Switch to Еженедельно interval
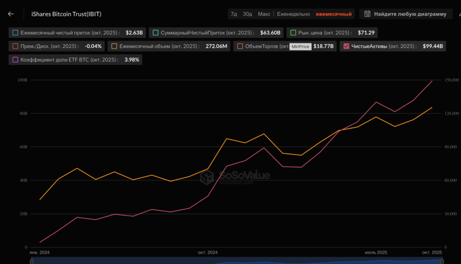The height and width of the screenshot is (264, 461). click(293, 14)
